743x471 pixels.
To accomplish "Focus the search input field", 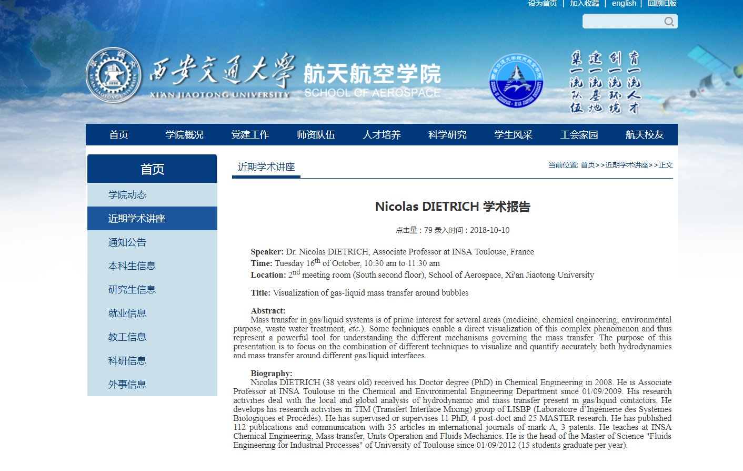I will coord(624,21).
